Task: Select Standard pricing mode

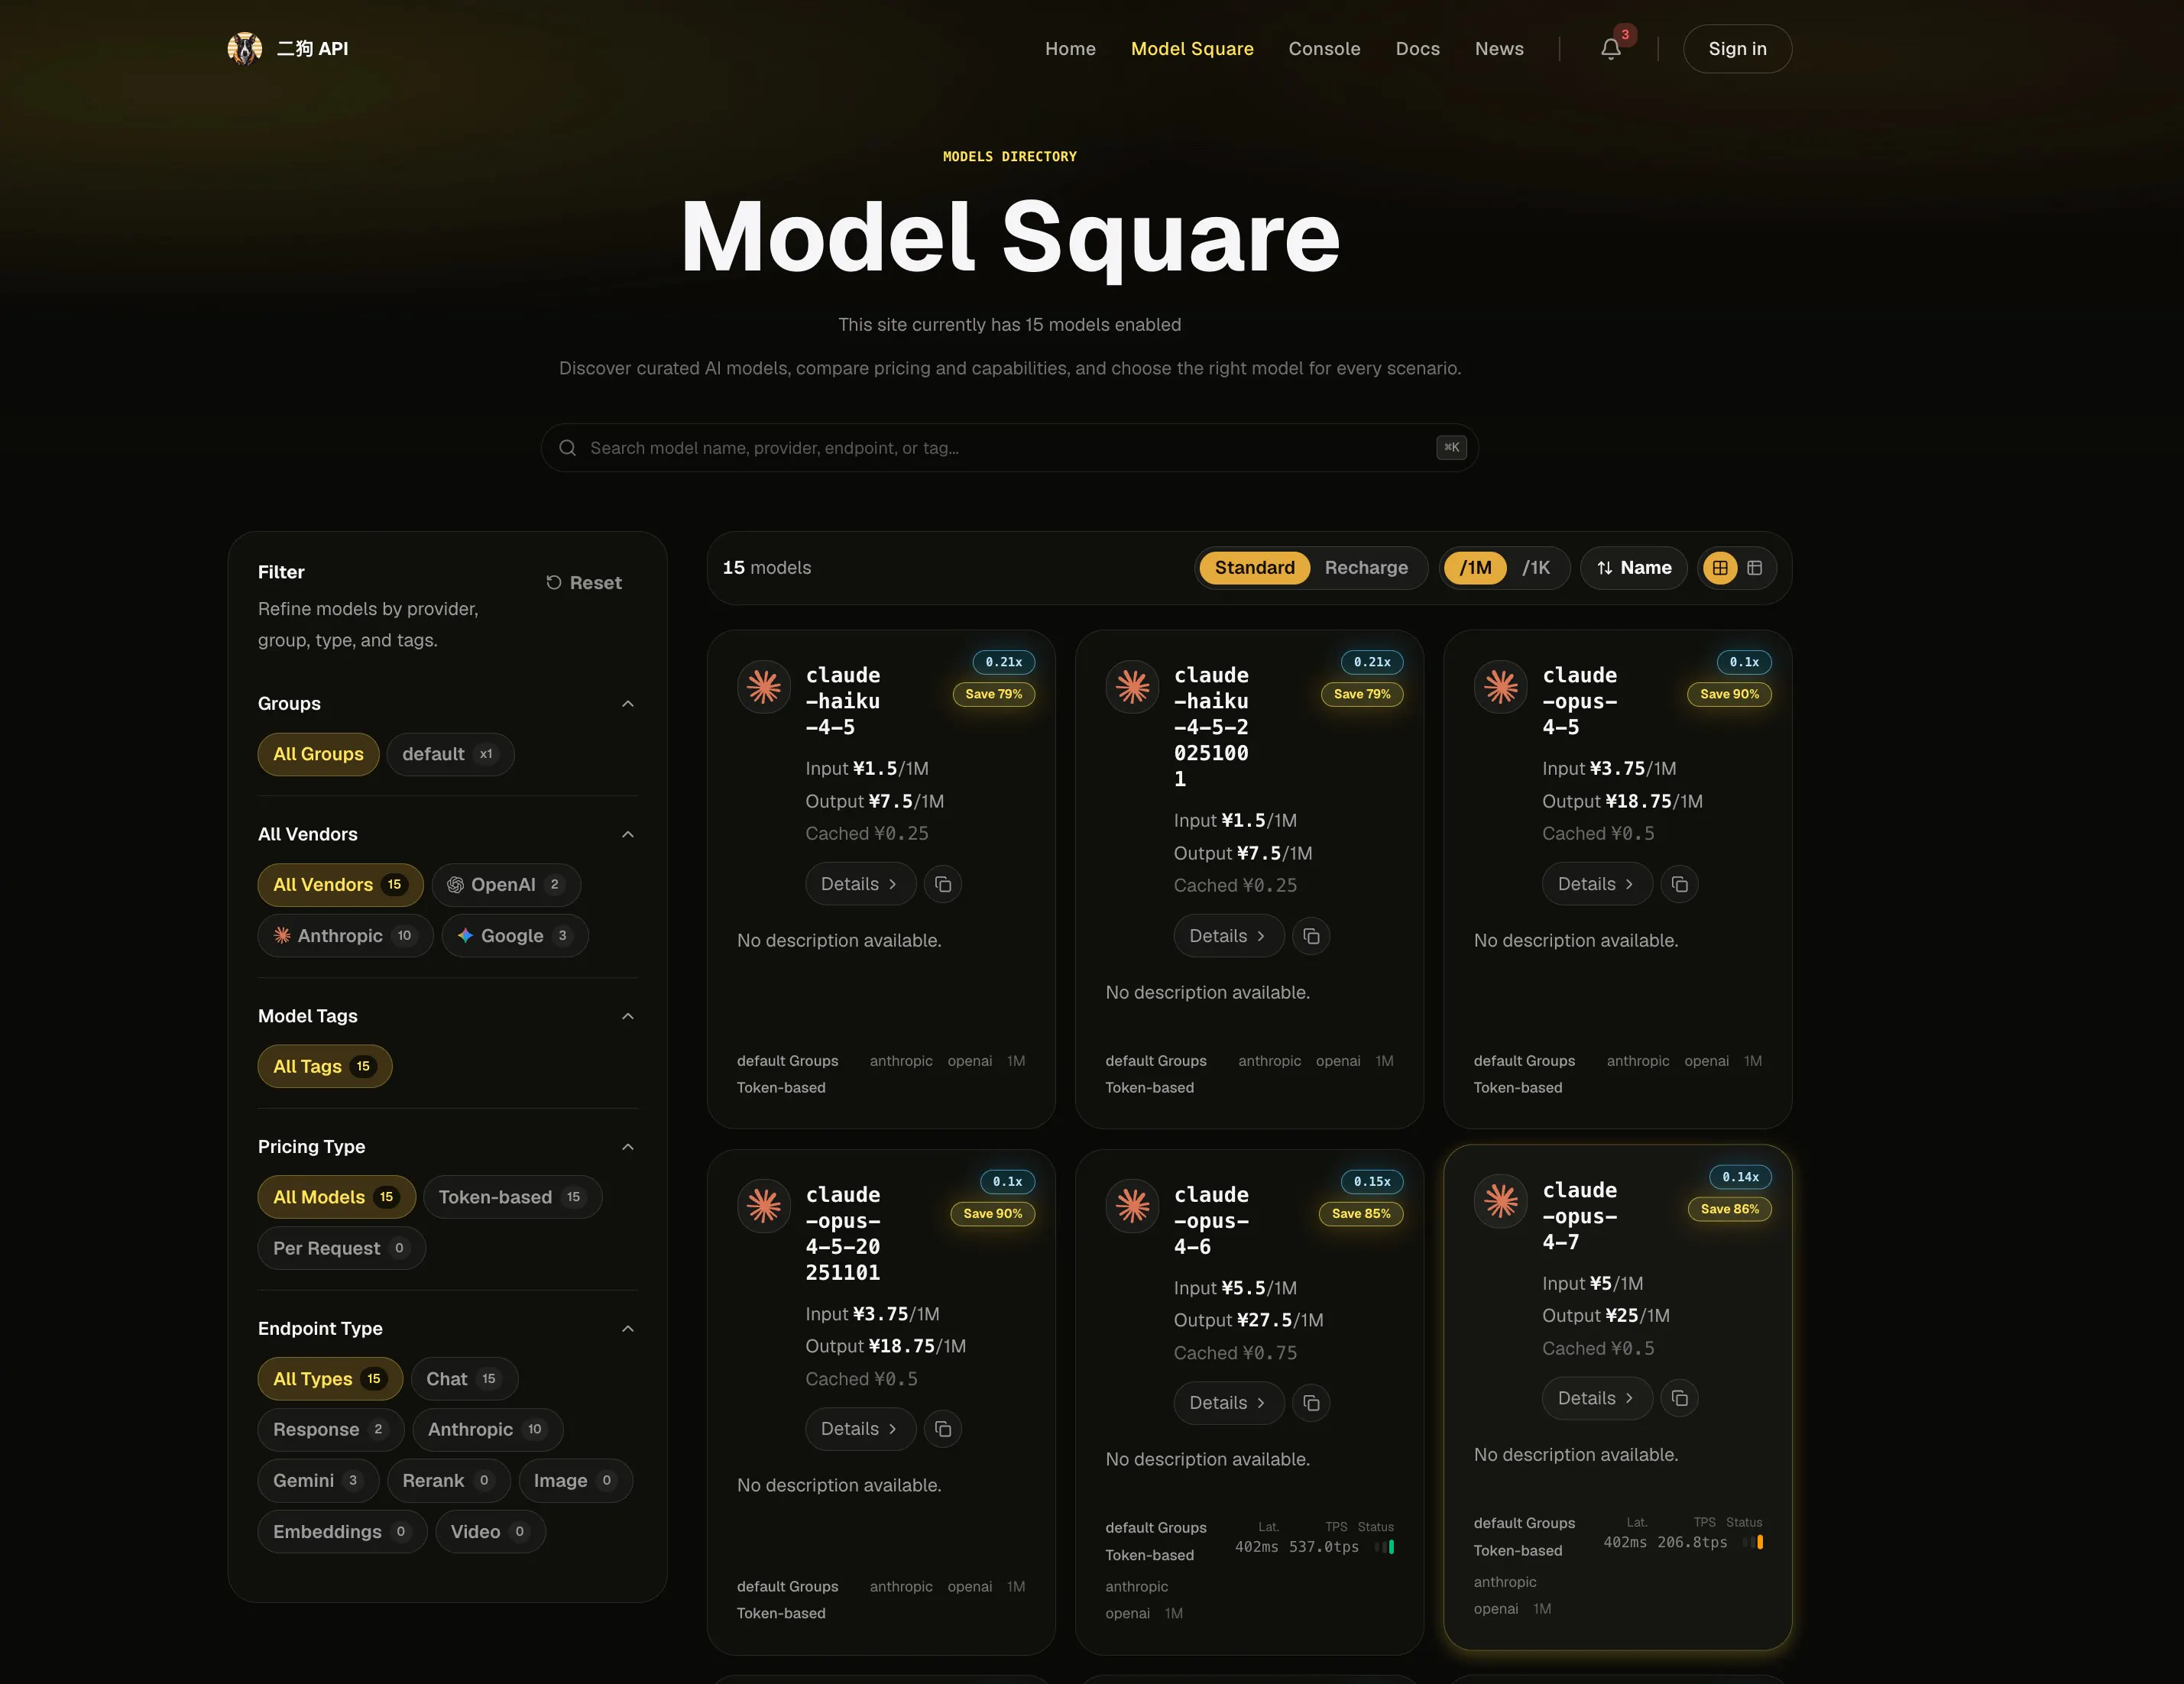Action: (x=1254, y=568)
